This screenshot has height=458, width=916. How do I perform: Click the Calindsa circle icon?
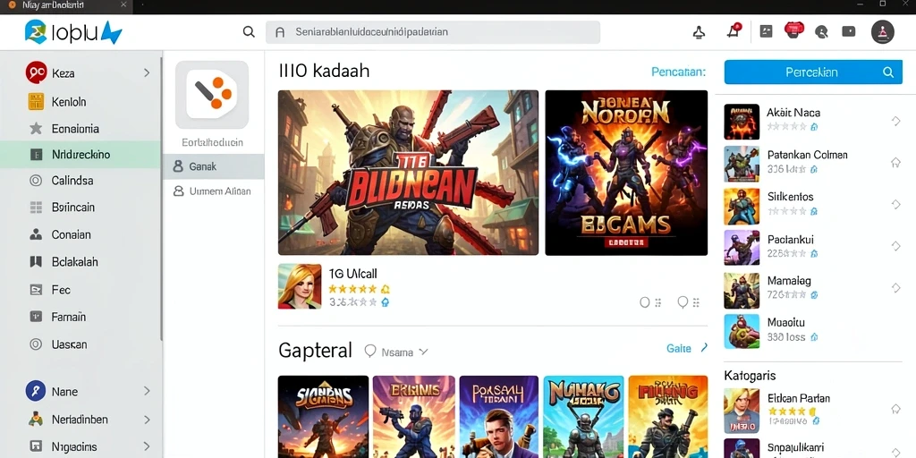[x=36, y=181]
